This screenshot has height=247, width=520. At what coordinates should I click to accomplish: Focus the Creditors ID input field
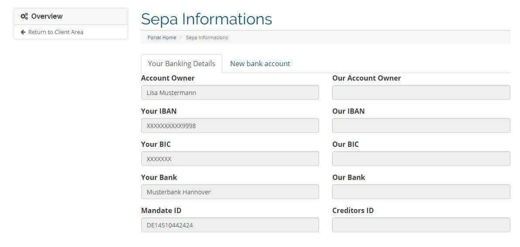tap(421, 225)
